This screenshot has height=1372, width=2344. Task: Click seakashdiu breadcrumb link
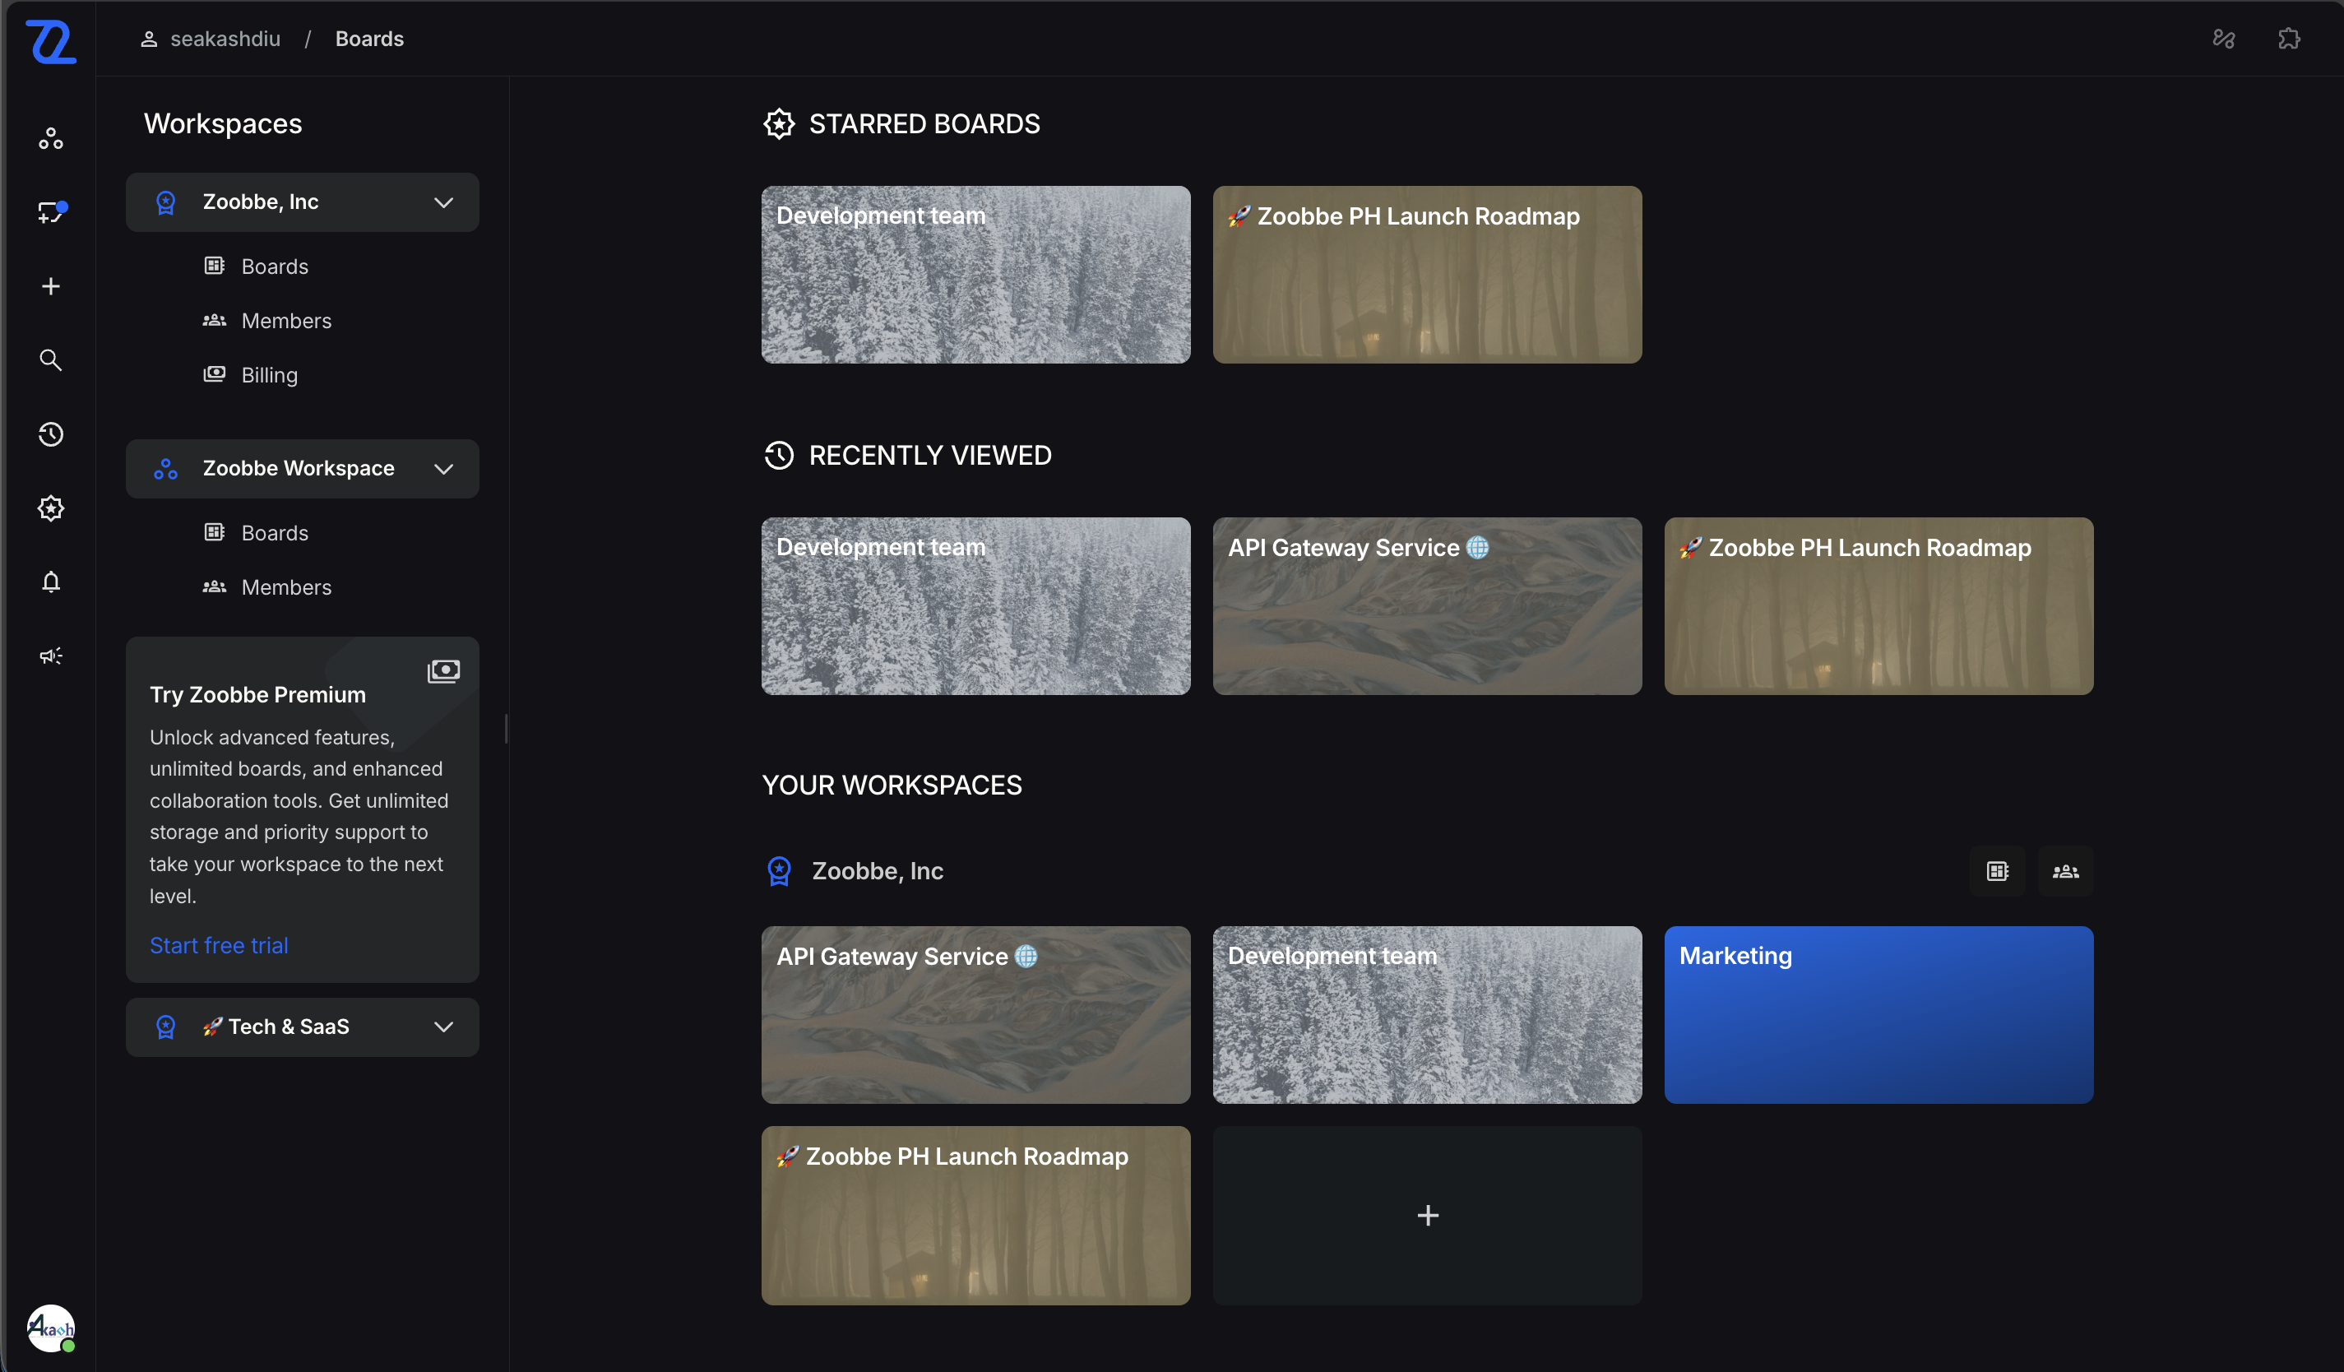(x=225, y=39)
